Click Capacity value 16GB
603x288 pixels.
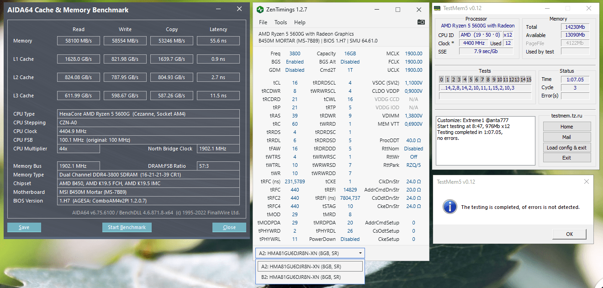click(350, 53)
